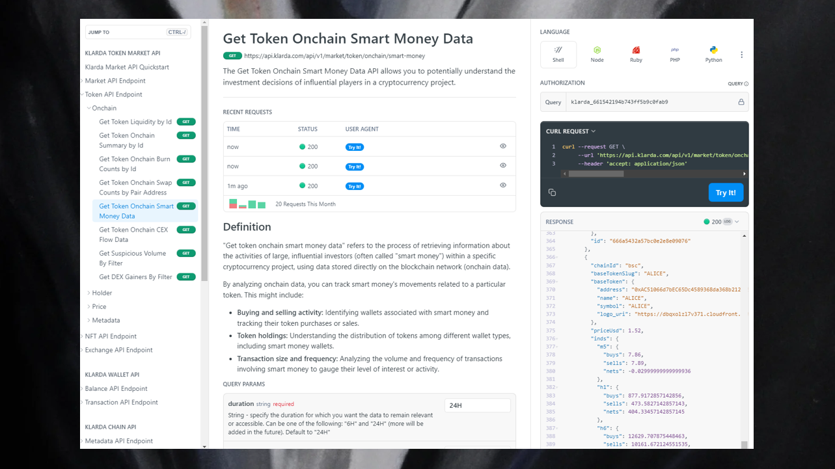
Task: Copy the cURL request with the copy icon
Action: [x=552, y=193]
